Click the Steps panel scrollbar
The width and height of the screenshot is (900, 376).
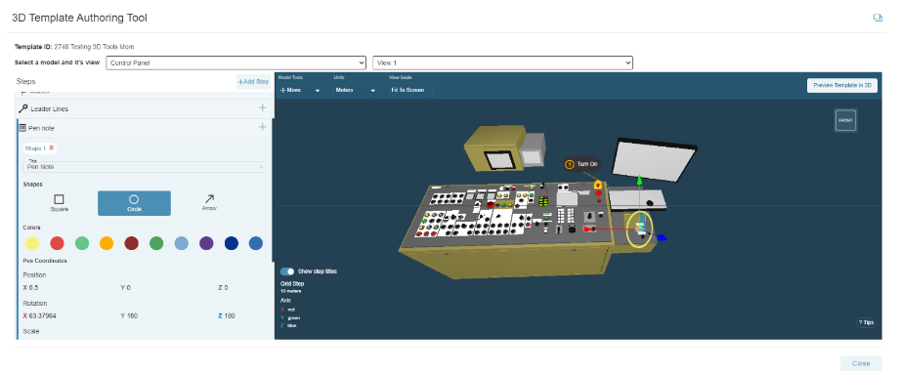[273, 189]
